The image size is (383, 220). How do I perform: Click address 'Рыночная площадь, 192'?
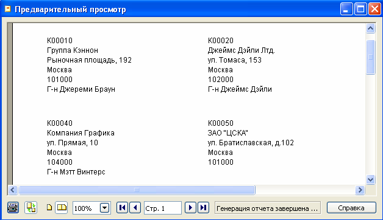tap(89, 60)
